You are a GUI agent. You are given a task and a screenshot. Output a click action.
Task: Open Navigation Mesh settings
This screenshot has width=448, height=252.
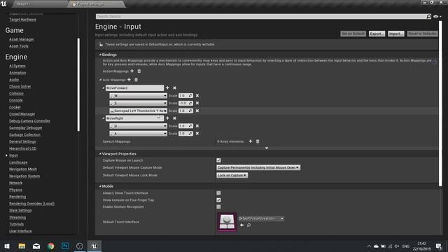point(23,169)
